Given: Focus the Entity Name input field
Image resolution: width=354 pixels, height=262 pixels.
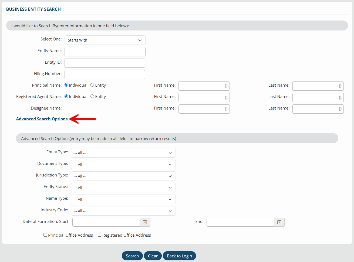Looking at the screenshot, I should (105, 52).
